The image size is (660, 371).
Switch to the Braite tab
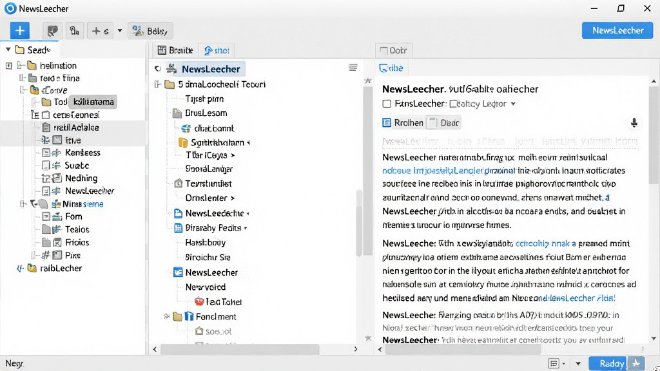pyautogui.click(x=175, y=50)
